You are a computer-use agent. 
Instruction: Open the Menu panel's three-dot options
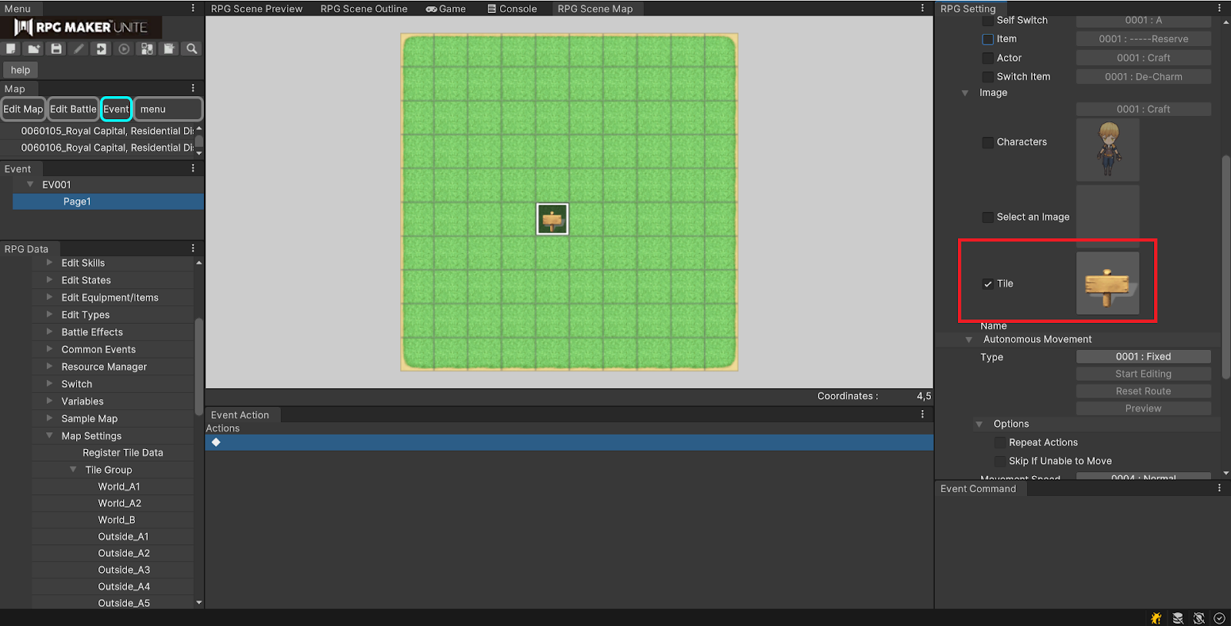coord(193,8)
